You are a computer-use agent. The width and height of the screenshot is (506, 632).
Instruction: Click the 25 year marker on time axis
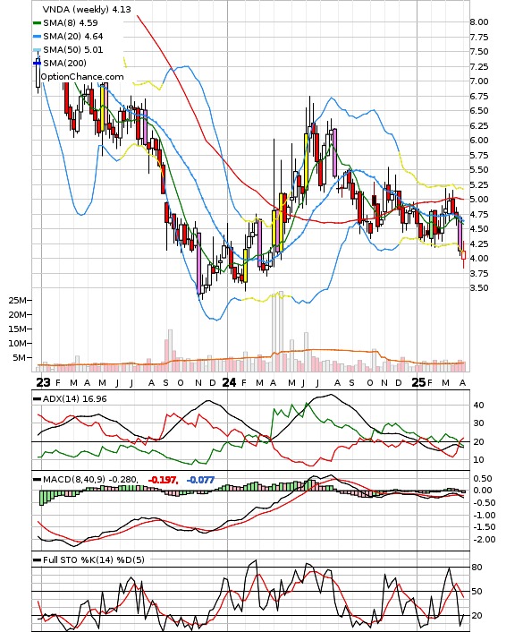pyautogui.click(x=418, y=382)
